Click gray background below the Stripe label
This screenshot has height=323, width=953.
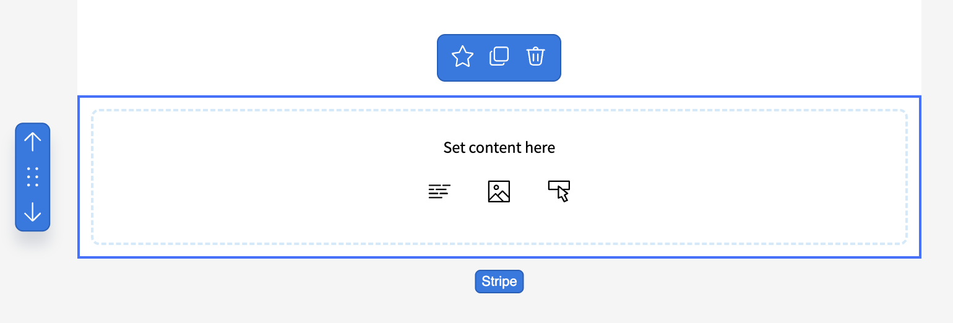(499, 309)
